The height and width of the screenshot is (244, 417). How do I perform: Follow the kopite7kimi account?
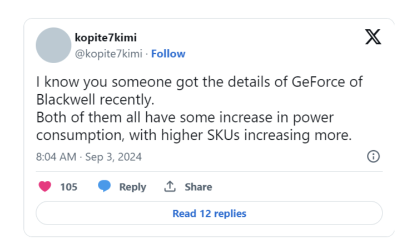[x=168, y=54]
